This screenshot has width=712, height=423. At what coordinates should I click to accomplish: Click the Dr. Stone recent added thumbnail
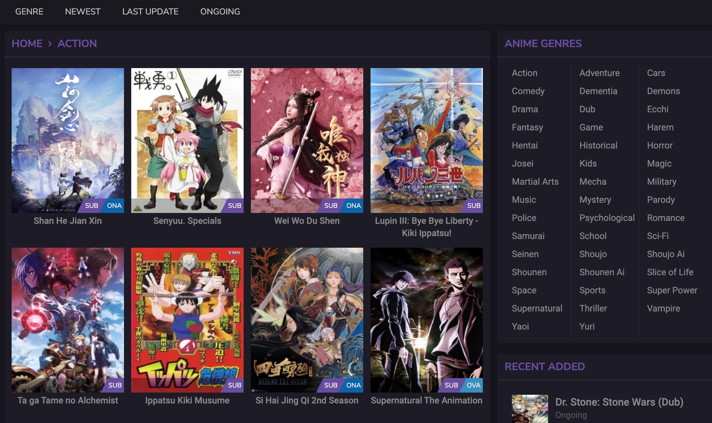[530, 409]
